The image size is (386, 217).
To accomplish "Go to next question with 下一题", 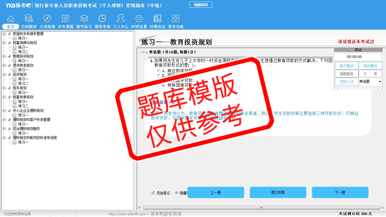I will (x=340, y=192).
